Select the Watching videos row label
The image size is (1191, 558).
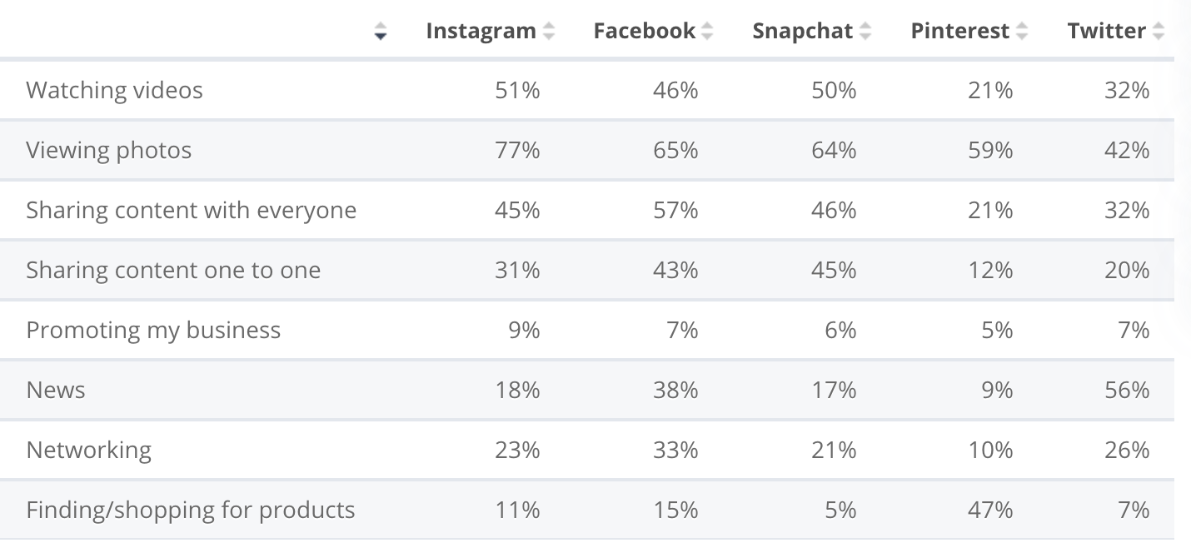point(114,90)
